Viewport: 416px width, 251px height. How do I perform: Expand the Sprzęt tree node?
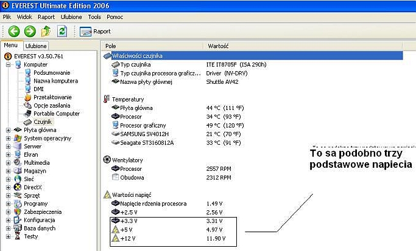9,196
